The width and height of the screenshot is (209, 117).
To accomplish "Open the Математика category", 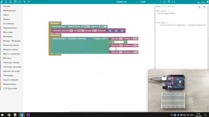I will 9,10.
